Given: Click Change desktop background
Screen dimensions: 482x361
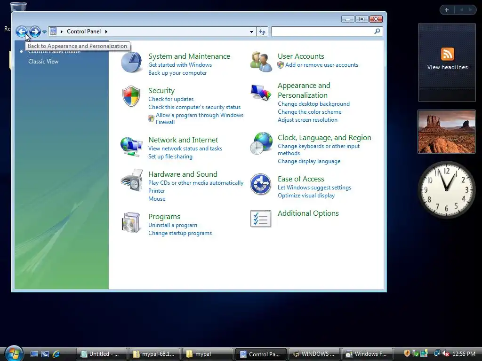Looking at the screenshot, I should pyautogui.click(x=313, y=104).
